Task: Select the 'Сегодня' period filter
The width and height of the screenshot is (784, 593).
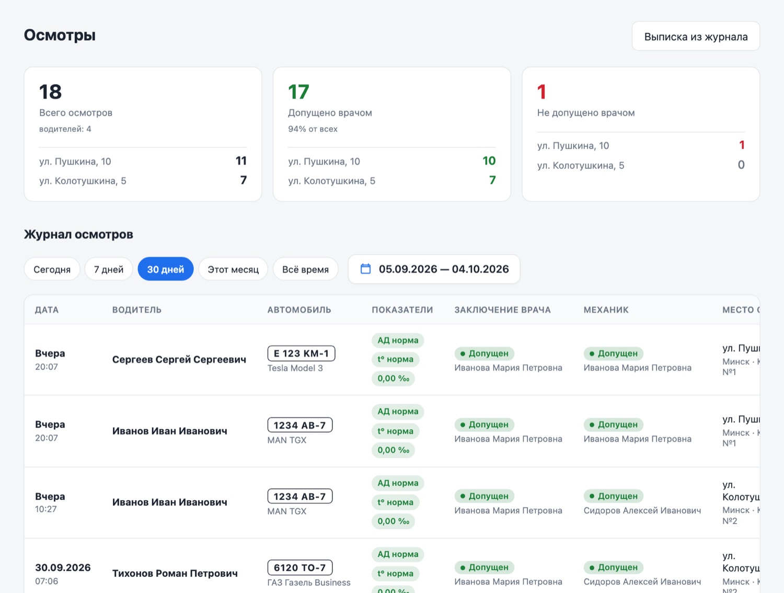Action: [x=52, y=269]
